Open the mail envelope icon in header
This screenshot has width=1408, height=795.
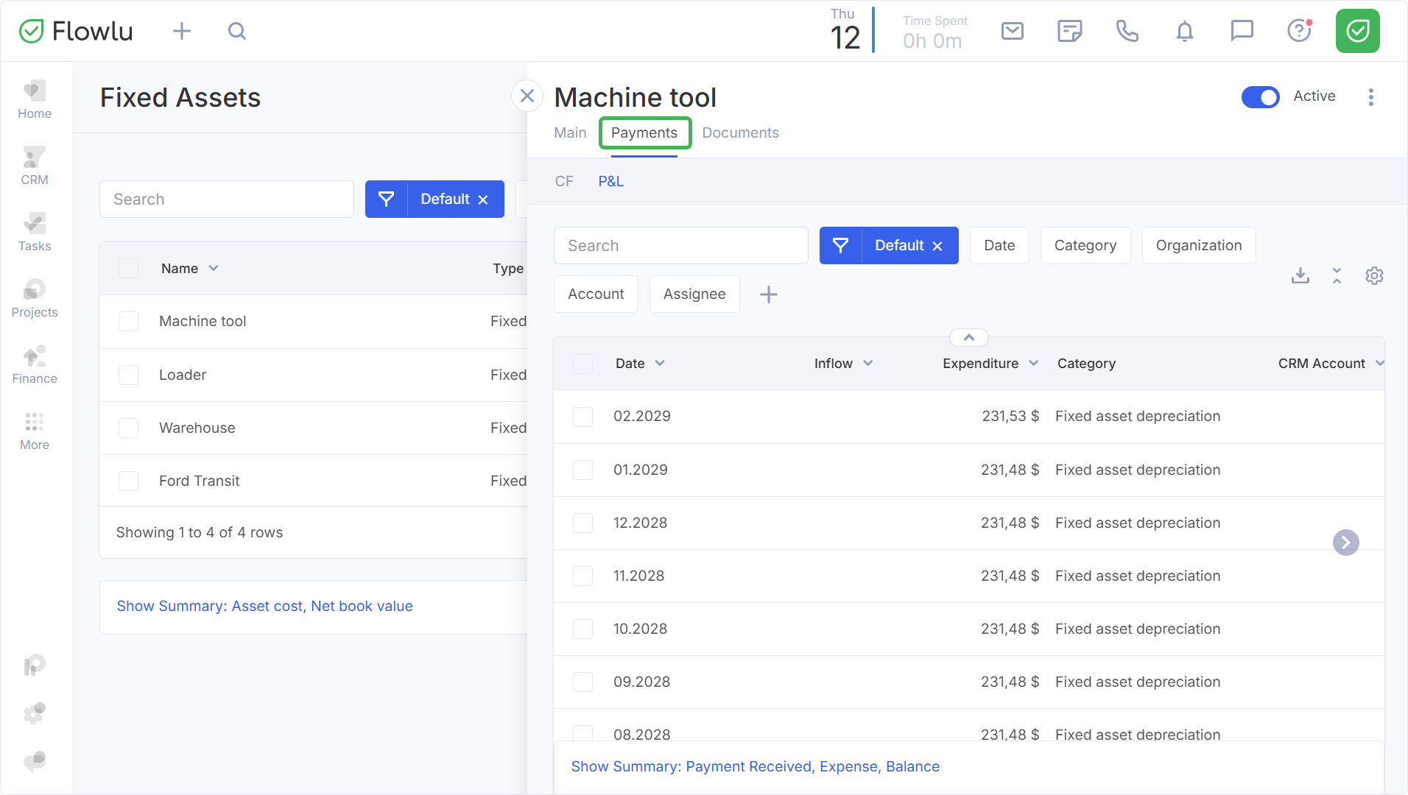click(x=1013, y=31)
